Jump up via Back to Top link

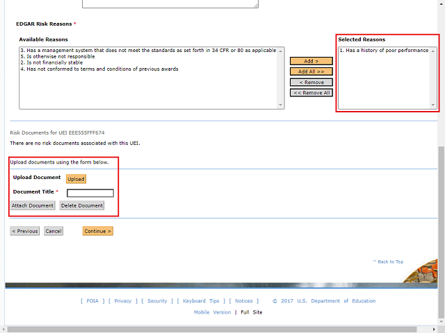point(388,262)
